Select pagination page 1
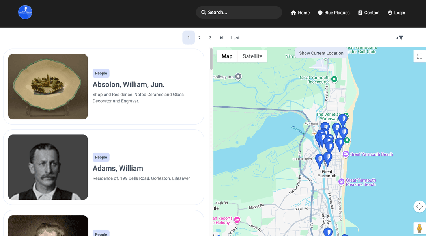 click(x=189, y=37)
